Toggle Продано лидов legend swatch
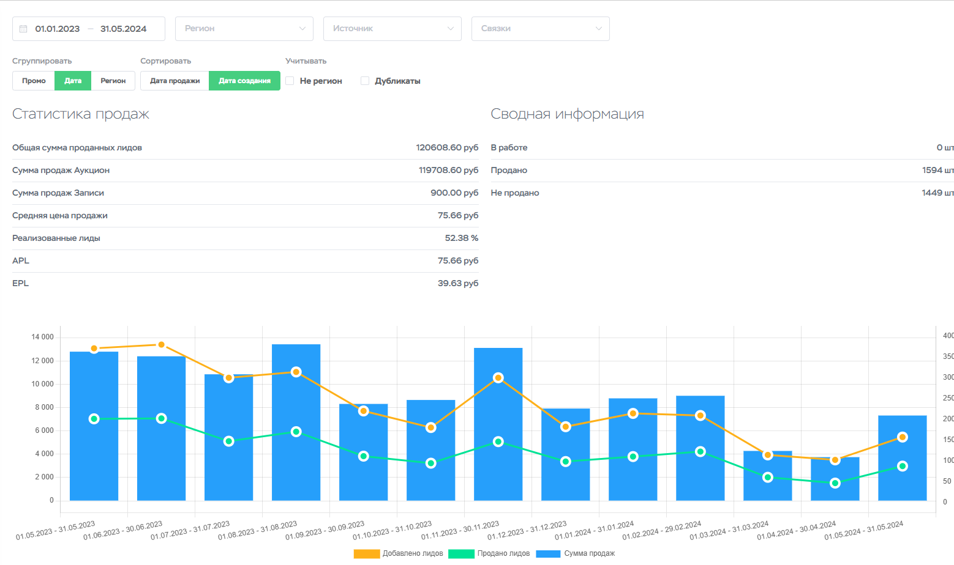954x565 pixels. [461, 553]
